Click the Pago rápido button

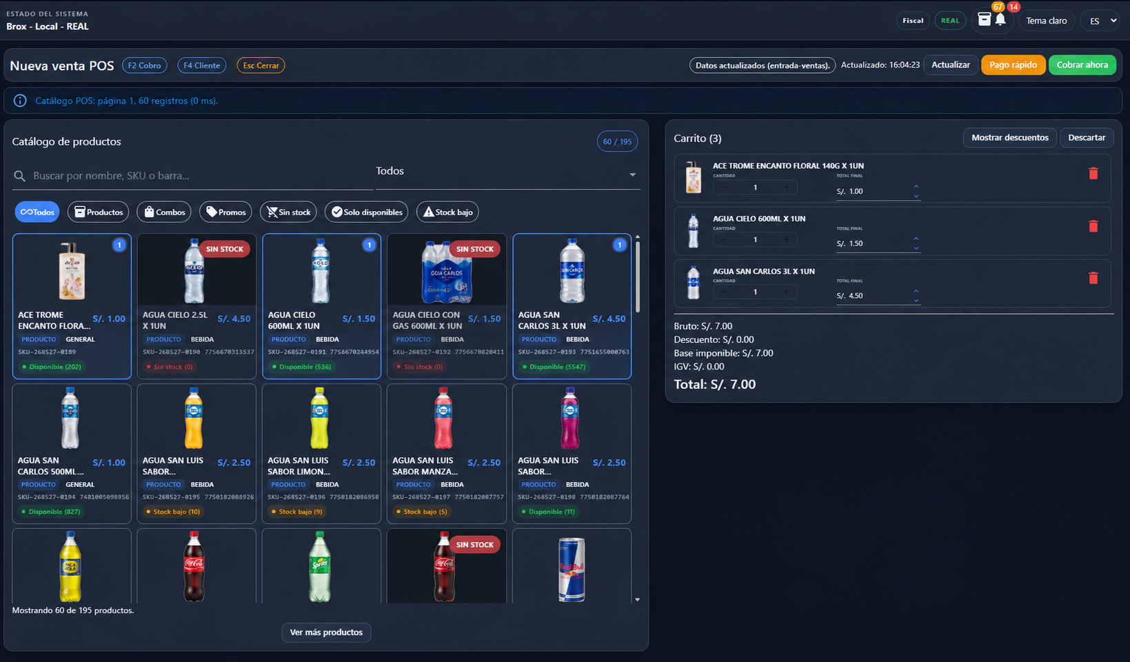[1013, 65]
